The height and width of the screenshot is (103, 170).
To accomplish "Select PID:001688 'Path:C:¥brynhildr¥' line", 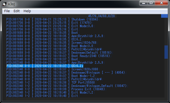I will coord(54,49).
